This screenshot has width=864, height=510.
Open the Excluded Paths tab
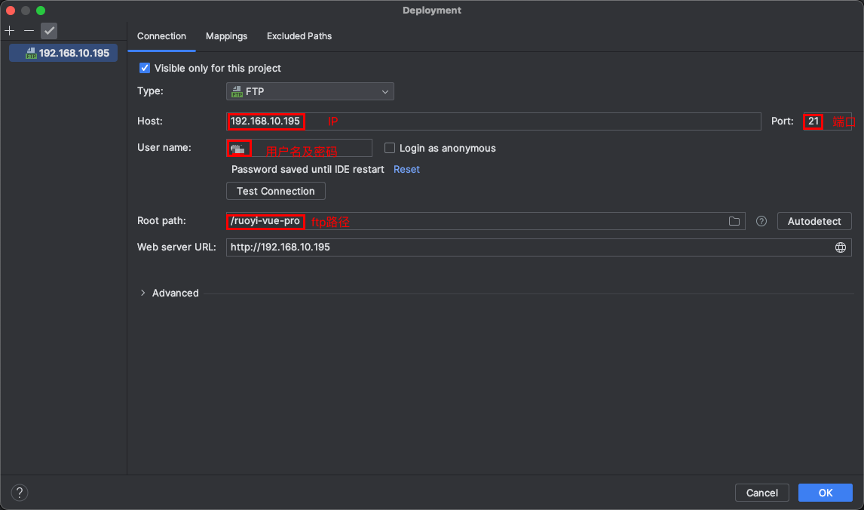(299, 36)
